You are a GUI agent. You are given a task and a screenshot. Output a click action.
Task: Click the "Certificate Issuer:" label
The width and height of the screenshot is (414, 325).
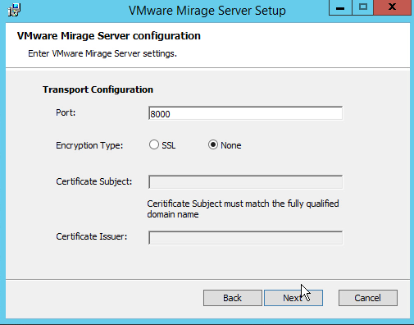[x=92, y=236]
